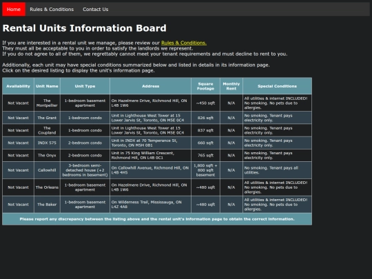The image size is (372, 279).
Task: Click the 70 Temperance St address cell
Action: click(x=151, y=143)
